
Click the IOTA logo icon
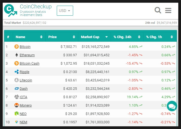(x=17, y=97)
